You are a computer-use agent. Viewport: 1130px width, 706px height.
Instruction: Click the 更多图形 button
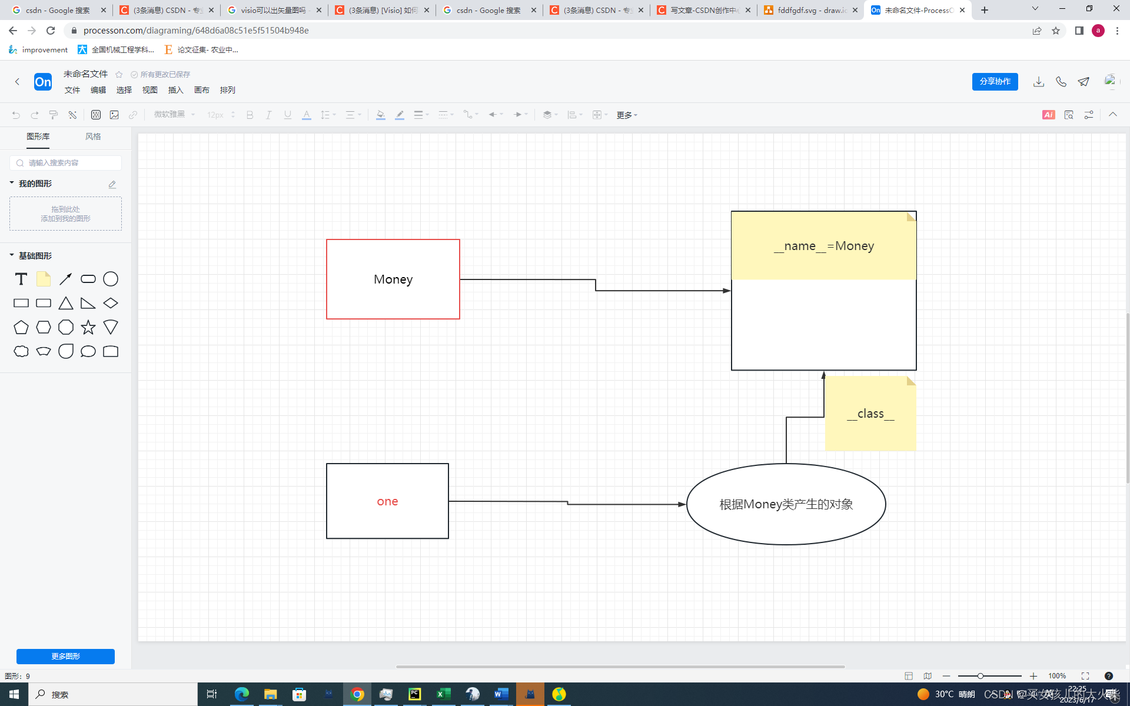click(x=65, y=656)
